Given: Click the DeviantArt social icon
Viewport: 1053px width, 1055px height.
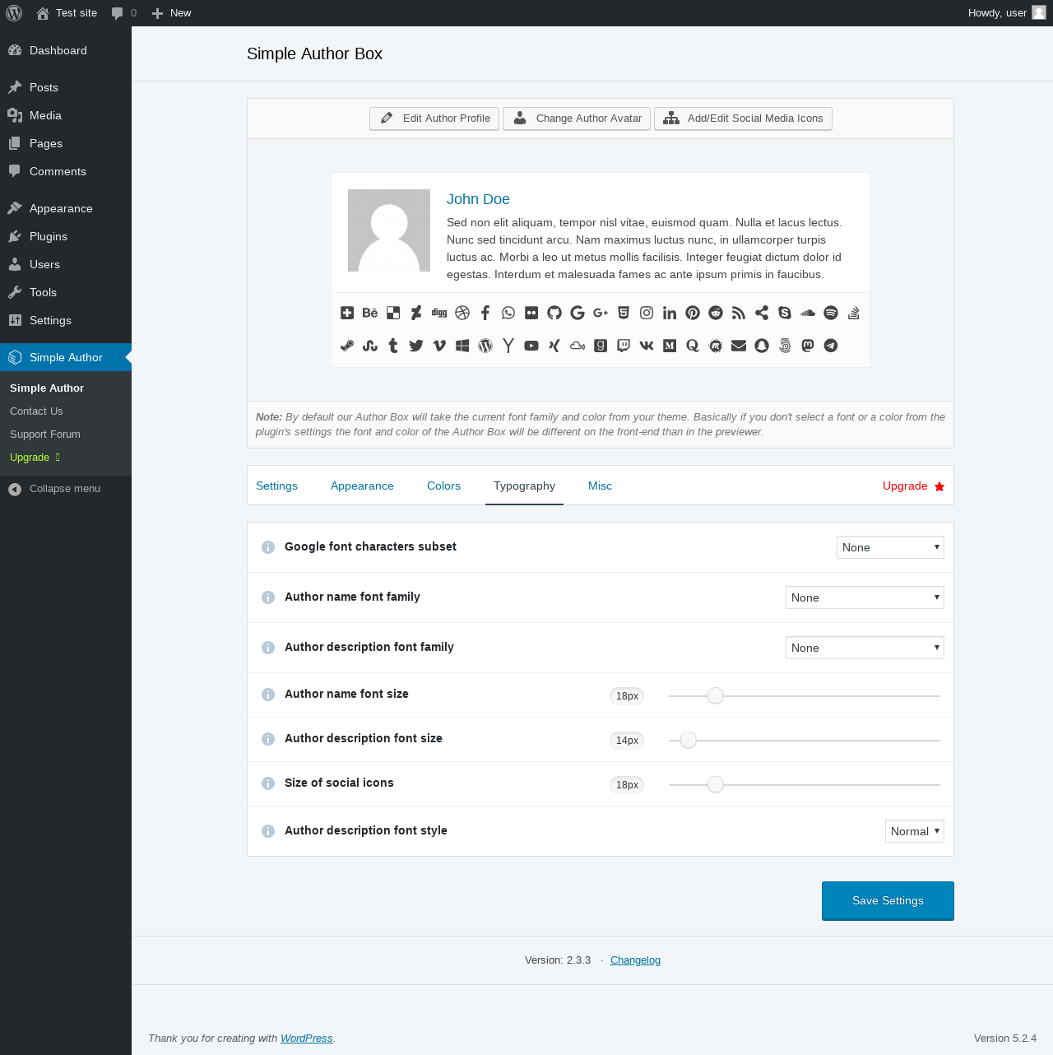Looking at the screenshot, I should (416, 313).
